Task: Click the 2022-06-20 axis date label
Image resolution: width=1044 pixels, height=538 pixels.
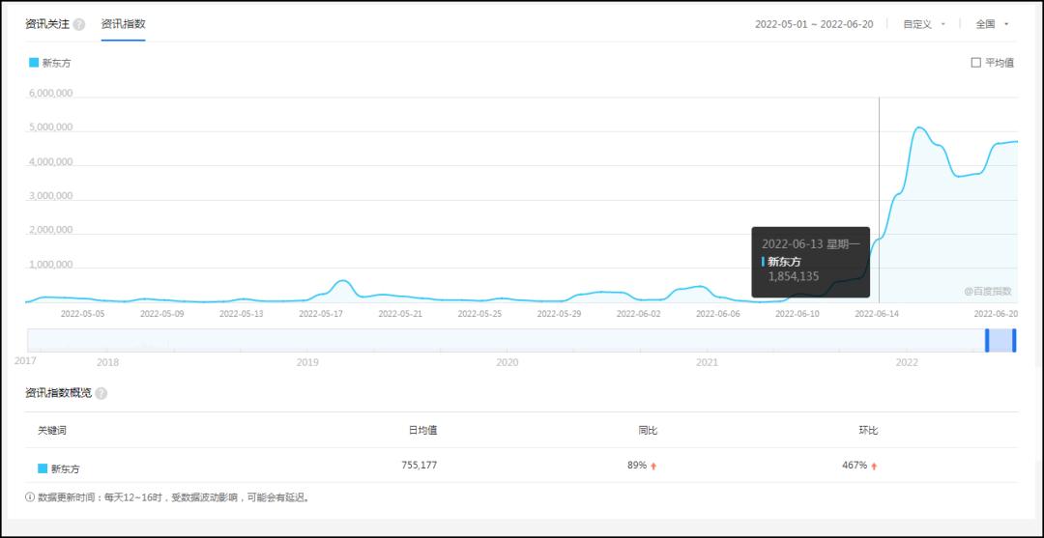Action: [x=996, y=313]
